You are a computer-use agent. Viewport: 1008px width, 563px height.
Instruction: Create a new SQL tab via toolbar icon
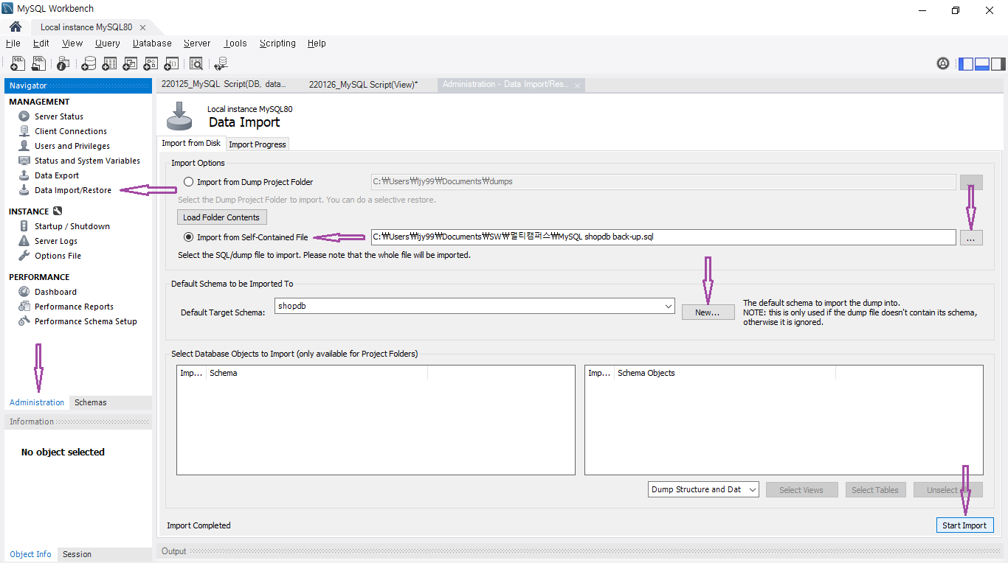pos(18,64)
